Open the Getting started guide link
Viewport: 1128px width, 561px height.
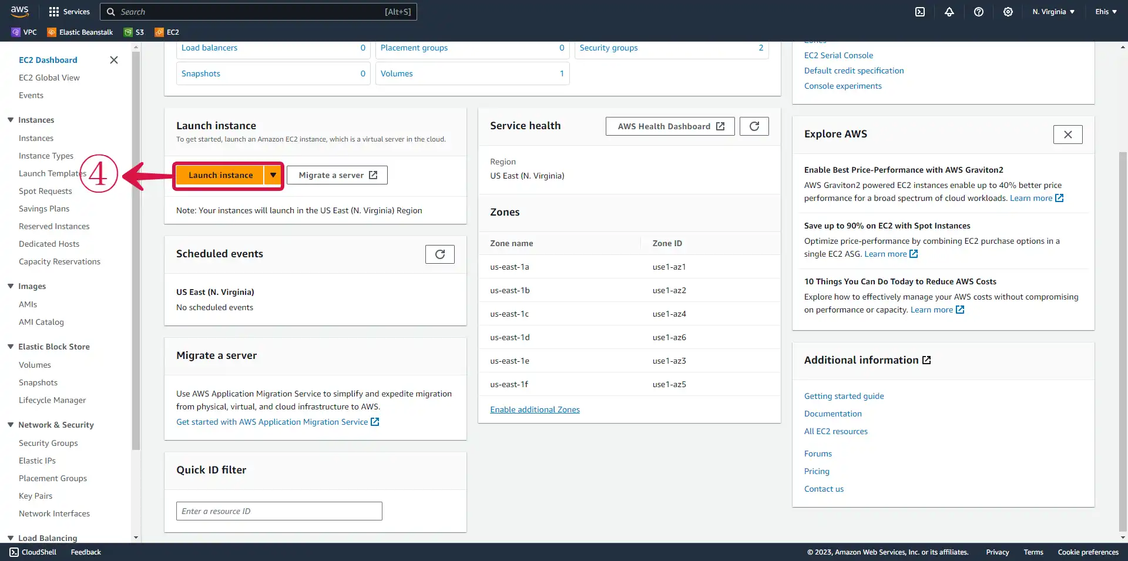tap(844, 396)
